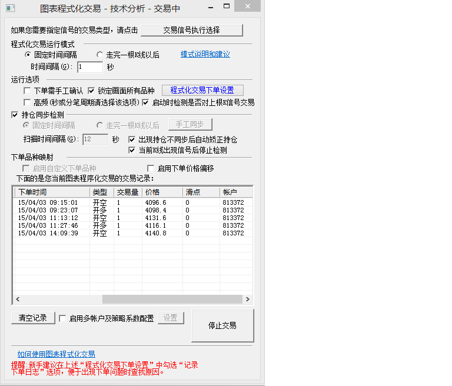Click the application icon in the title bar
Image resolution: width=452 pixels, height=386 pixels.
click(10, 9)
